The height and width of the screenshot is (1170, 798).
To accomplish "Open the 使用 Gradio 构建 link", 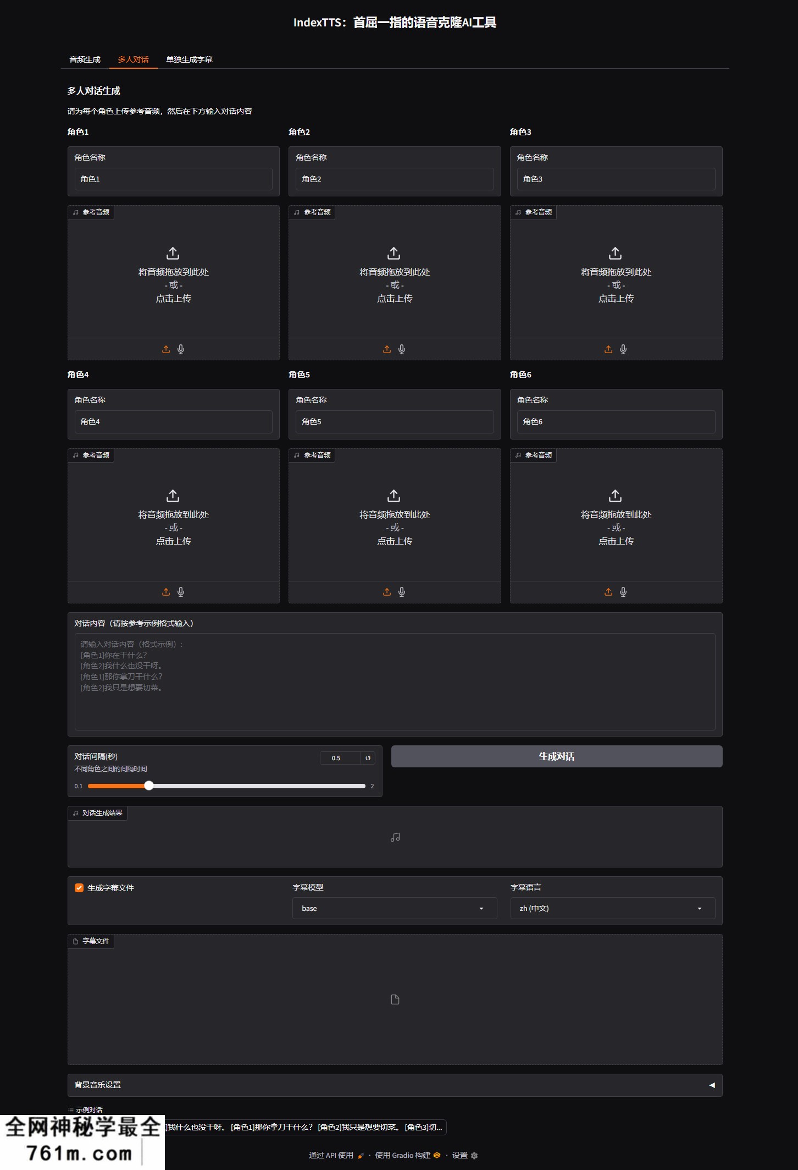I will tap(408, 1155).
